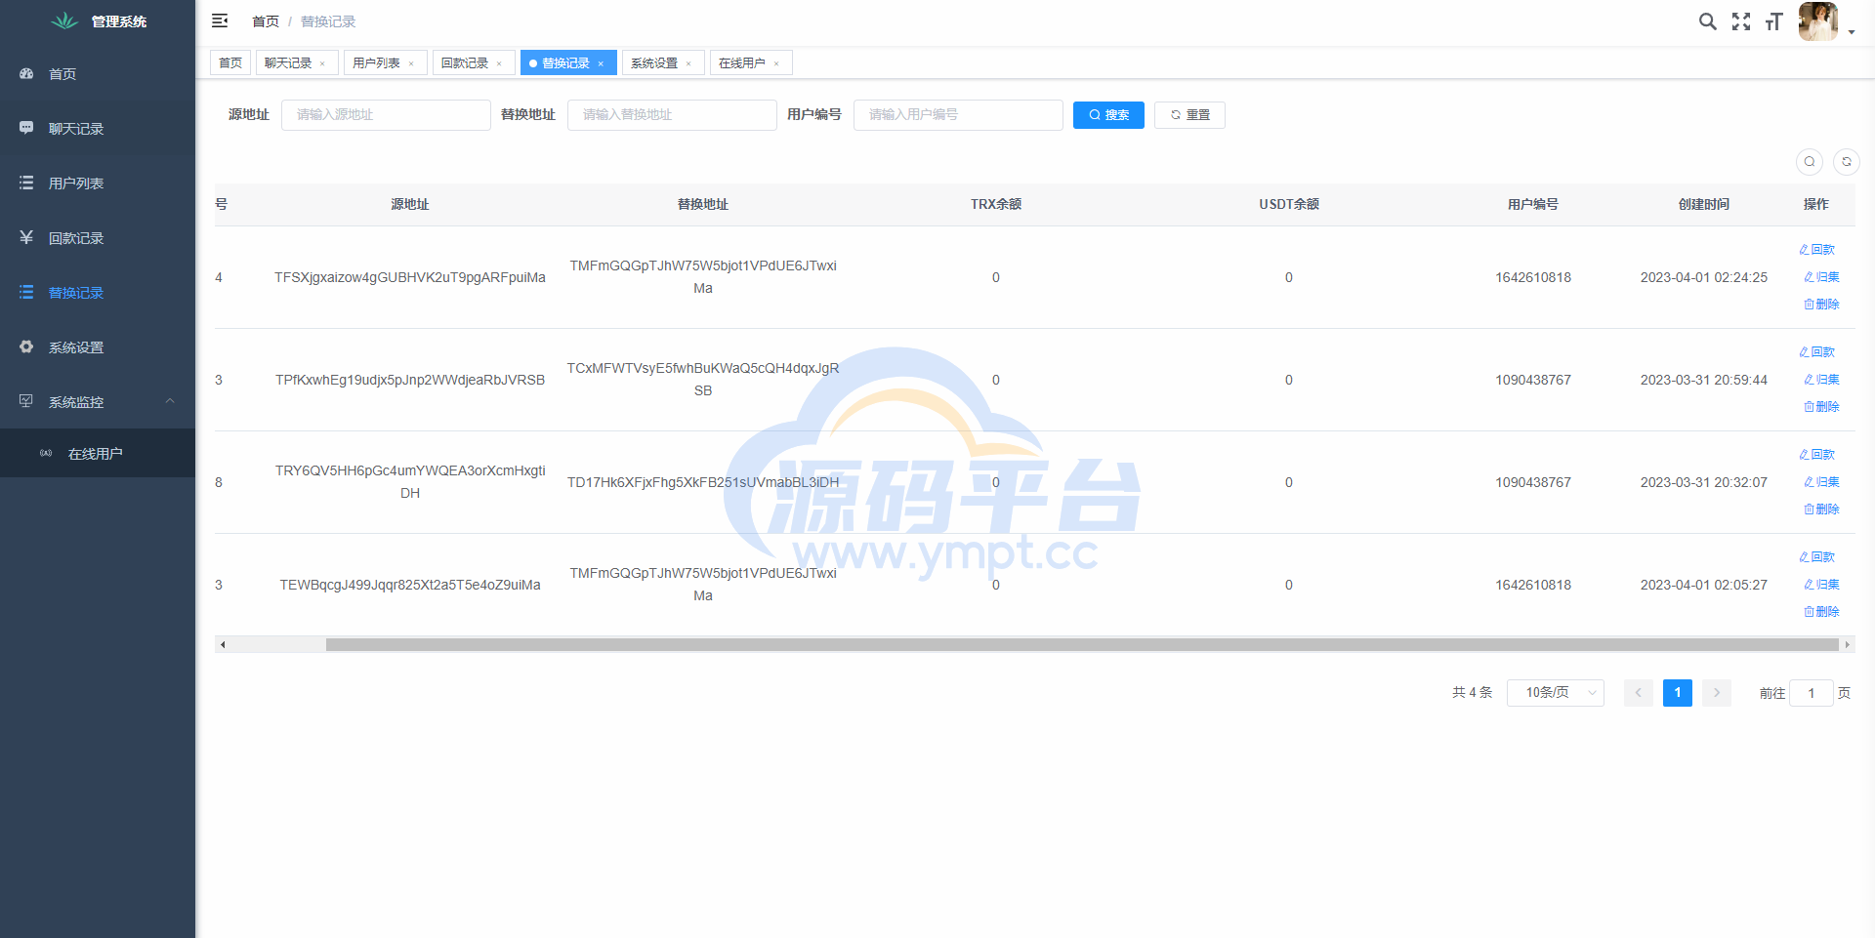This screenshot has height=938, width=1875.
Task: Click the horizontal table scrollbar thumb
Action: pyautogui.click(x=1082, y=644)
